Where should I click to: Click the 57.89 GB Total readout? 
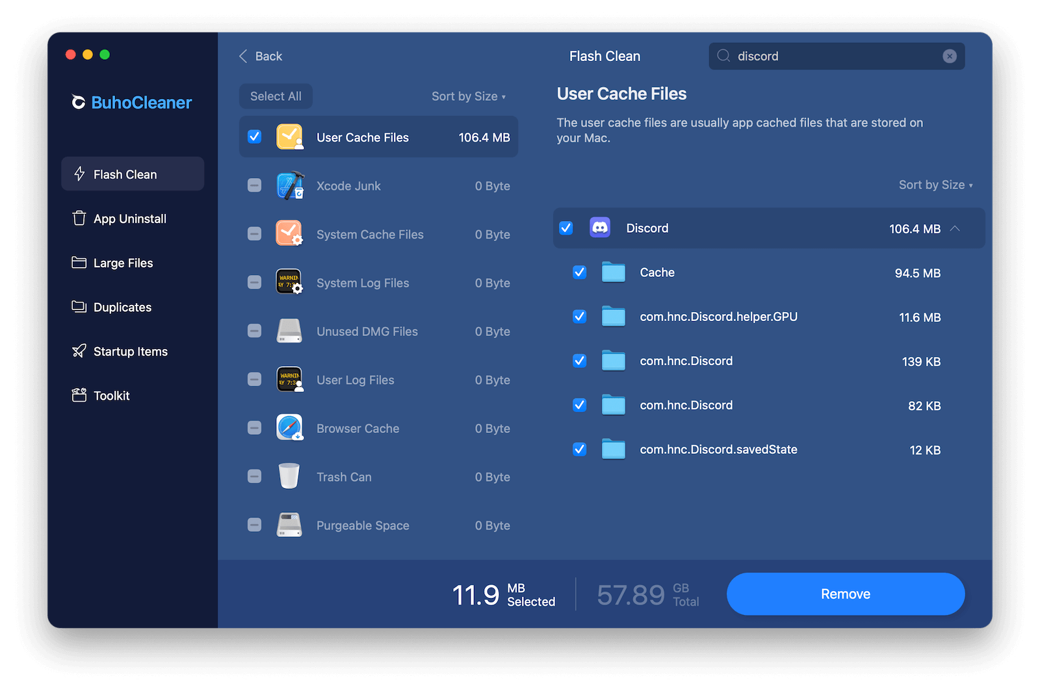pyautogui.click(x=648, y=594)
